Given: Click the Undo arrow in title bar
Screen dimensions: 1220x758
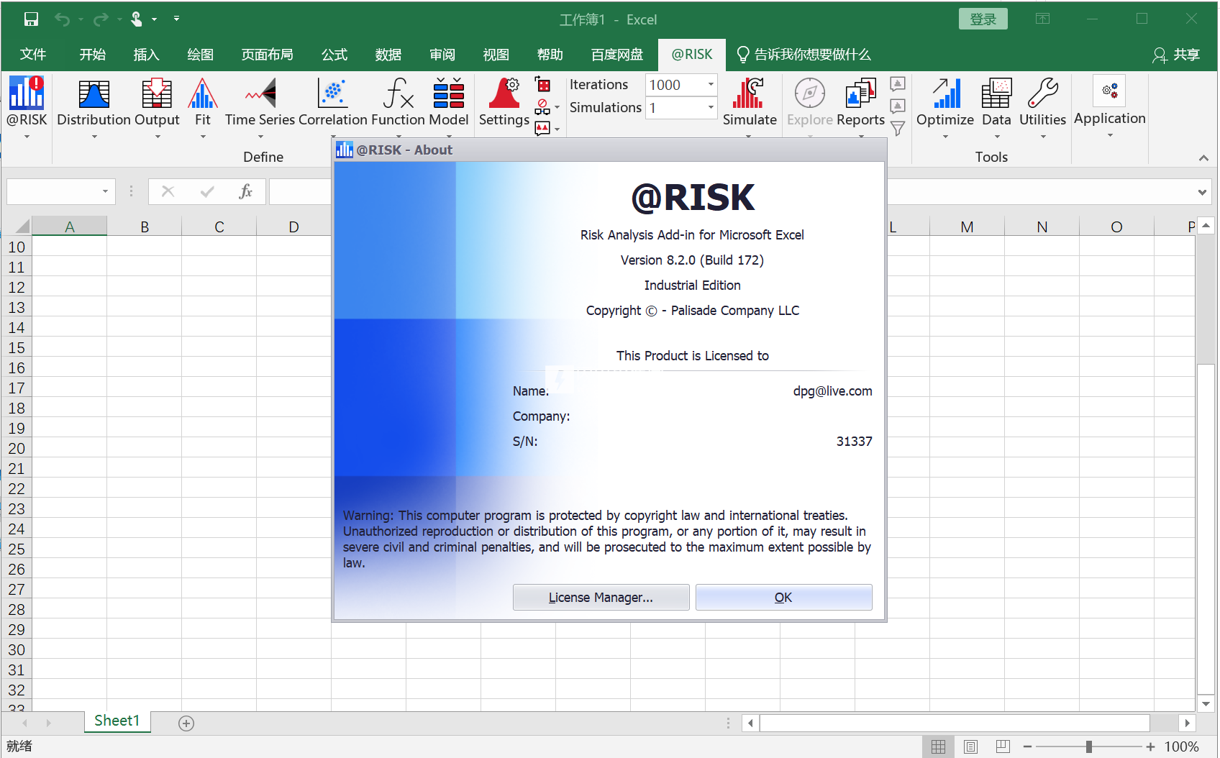Looking at the screenshot, I should pyautogui.click(x=63, y=19).
